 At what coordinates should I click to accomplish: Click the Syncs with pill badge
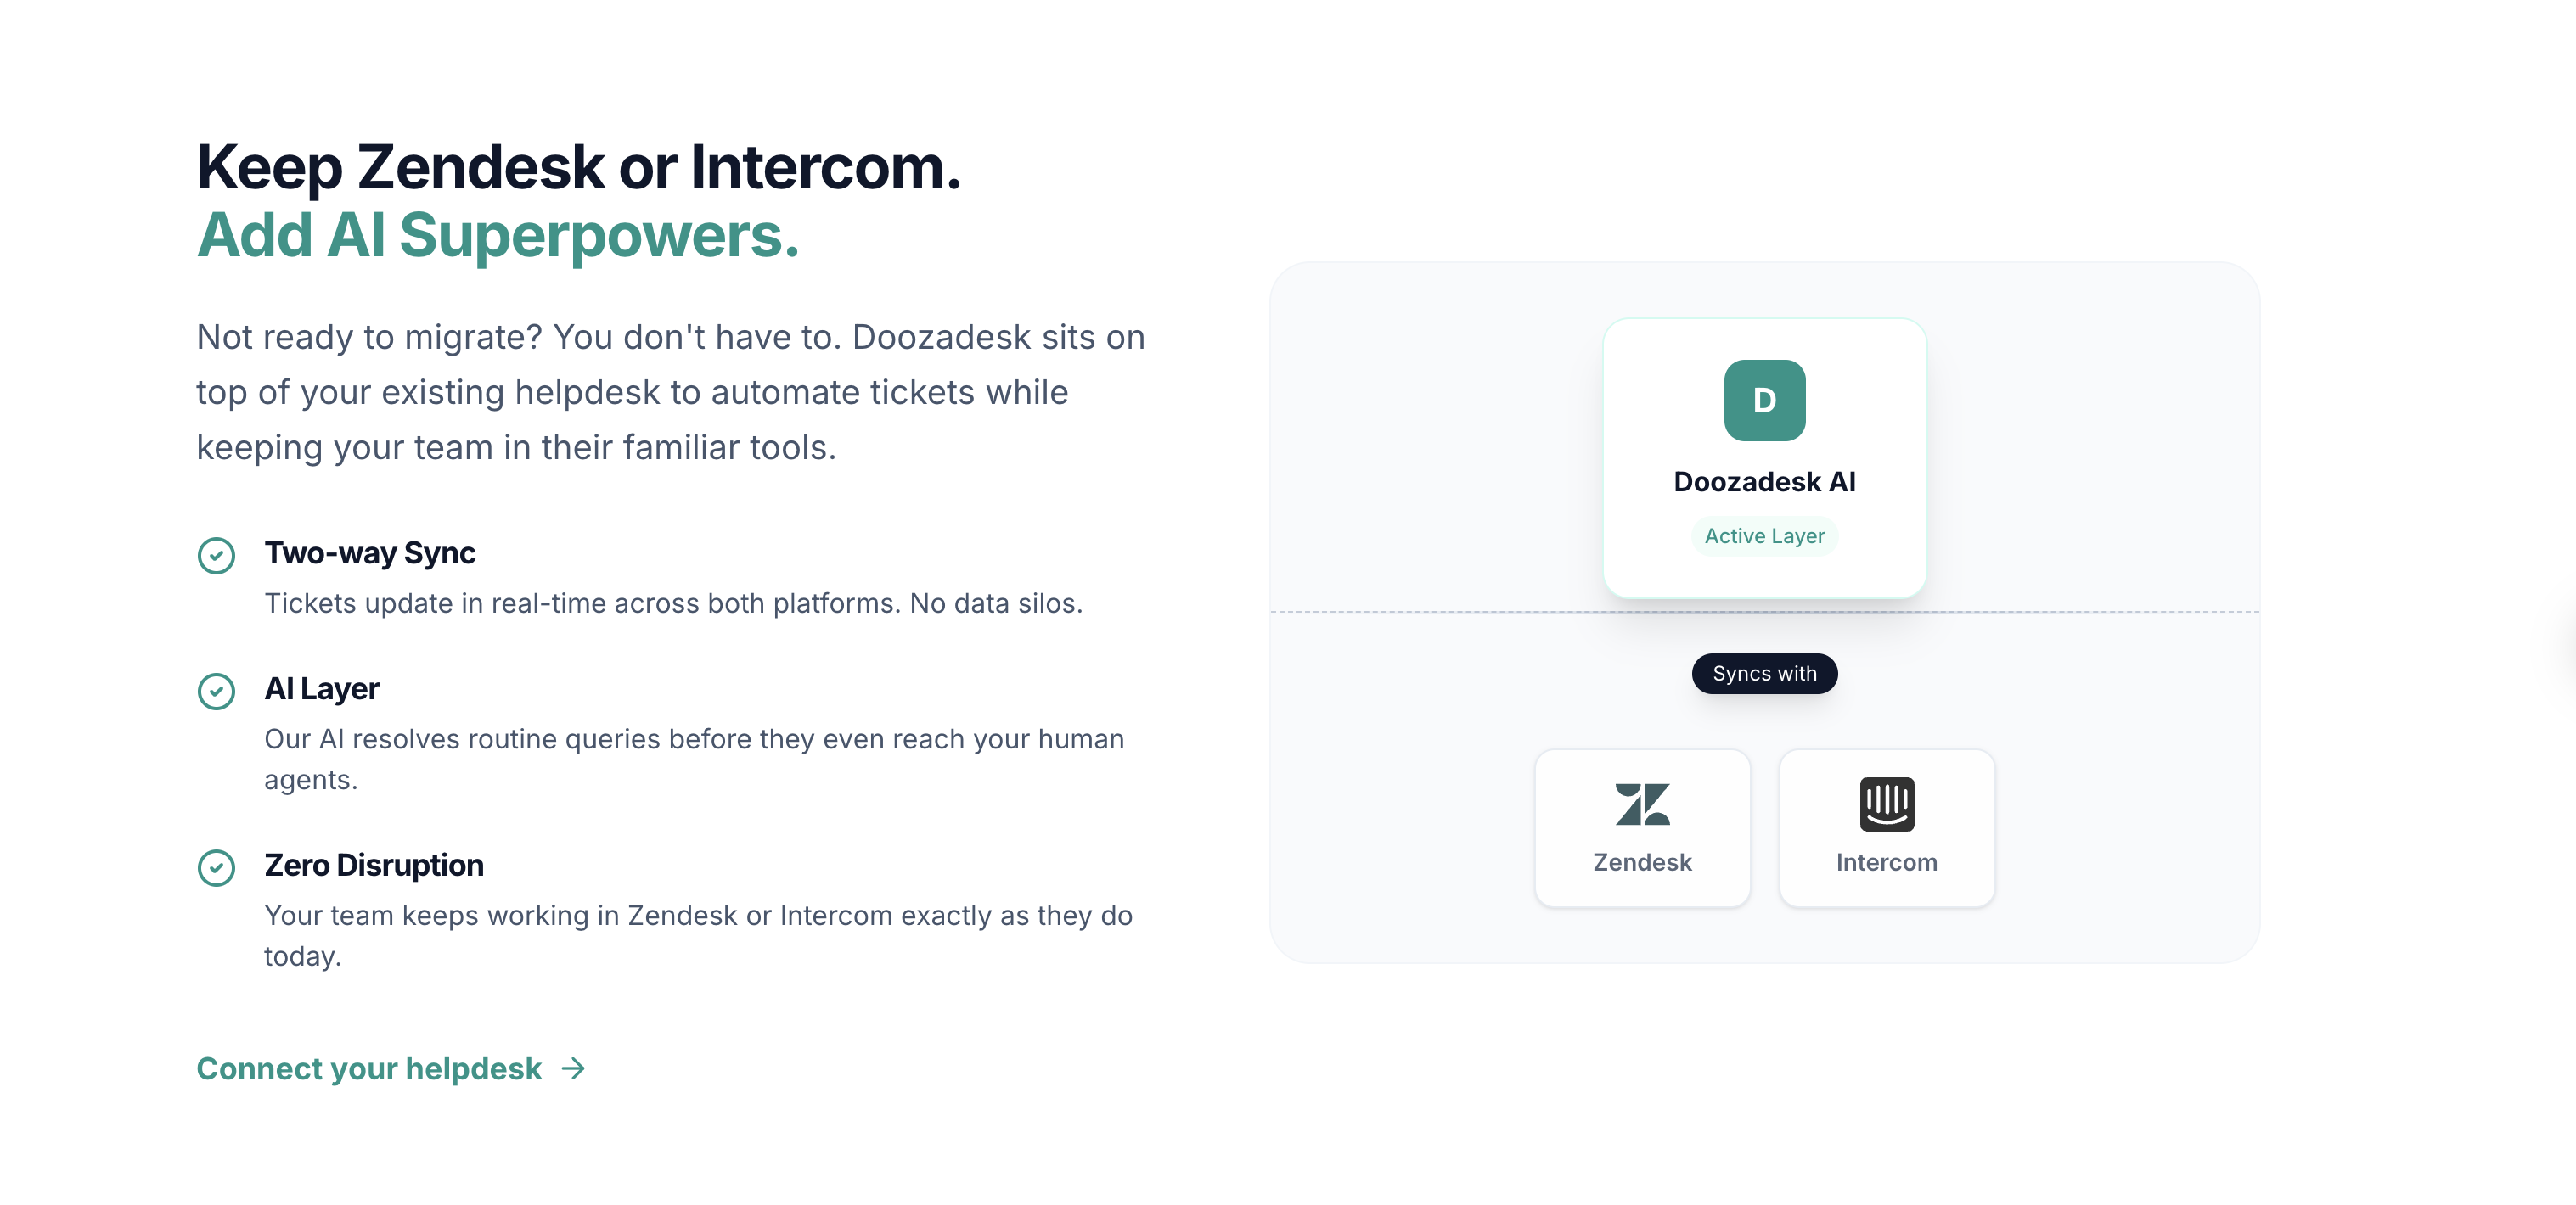click(1764, 674)
